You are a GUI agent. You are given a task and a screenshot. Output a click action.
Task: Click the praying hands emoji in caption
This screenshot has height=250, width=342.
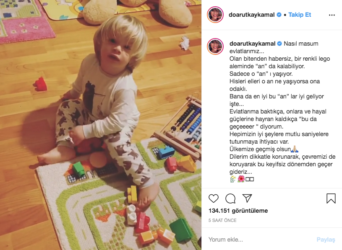tap(295, 149)
